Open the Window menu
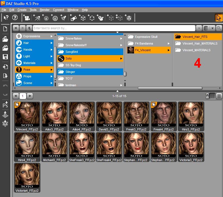The image size is (223, 197). (x=73, y=10)
